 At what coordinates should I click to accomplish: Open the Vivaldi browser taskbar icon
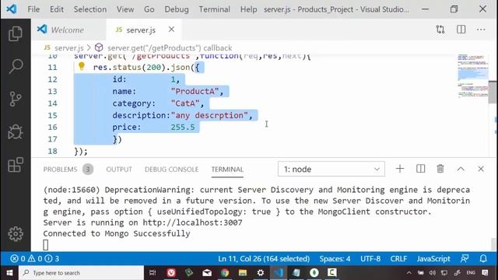click(x=171, y=273)
